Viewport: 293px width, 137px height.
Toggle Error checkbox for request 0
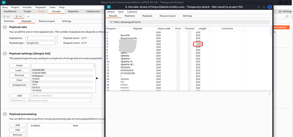point(178,32)
